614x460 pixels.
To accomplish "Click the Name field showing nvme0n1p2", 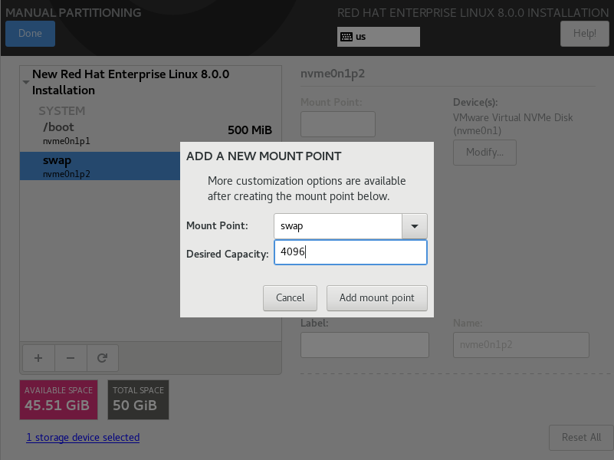I will click(x=520, y=345).
